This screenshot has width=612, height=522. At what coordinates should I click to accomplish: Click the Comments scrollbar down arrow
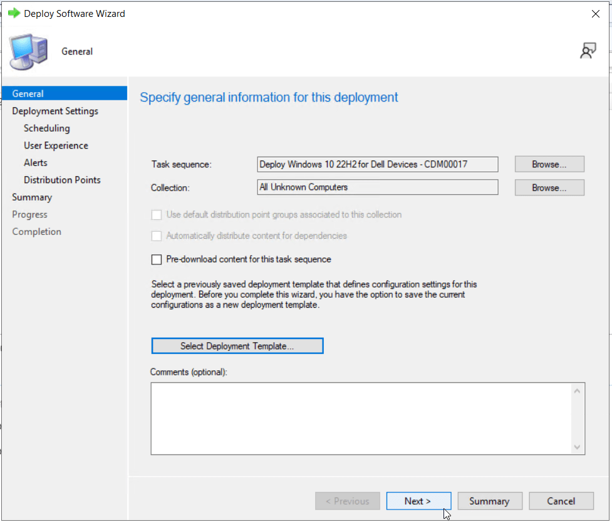(x=577, y=447)
